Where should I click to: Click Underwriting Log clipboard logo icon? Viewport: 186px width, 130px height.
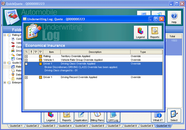pos(34,32)
